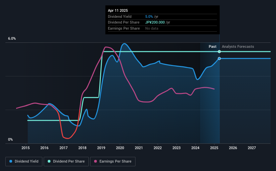Screen dimensions: 276x171
Task: Click the 2020 x-axis label
Action: (120, 148)
